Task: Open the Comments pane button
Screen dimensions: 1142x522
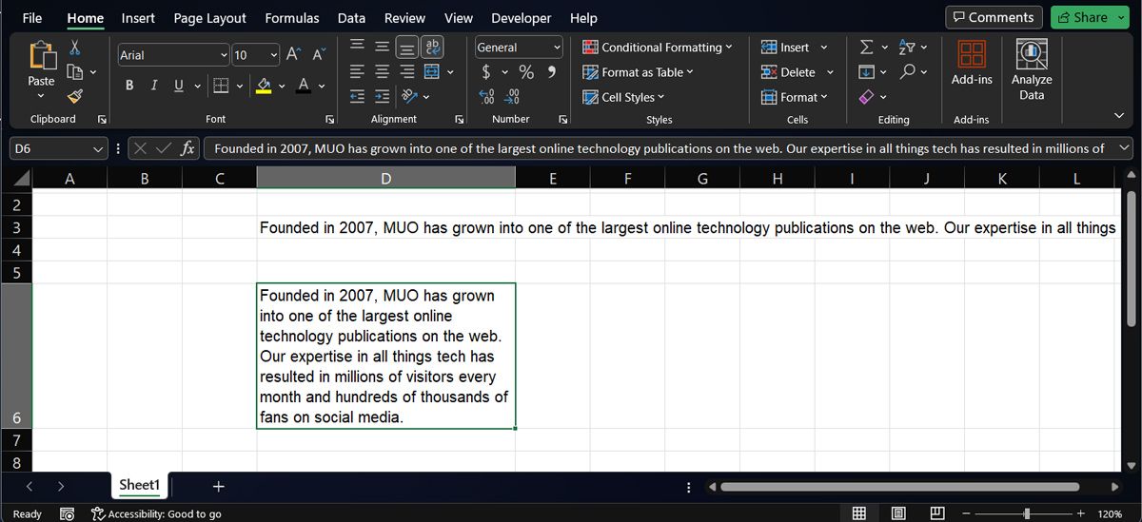Action: (993, 17)
